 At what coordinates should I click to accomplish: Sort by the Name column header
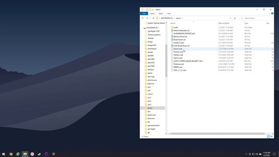[173, 23]
